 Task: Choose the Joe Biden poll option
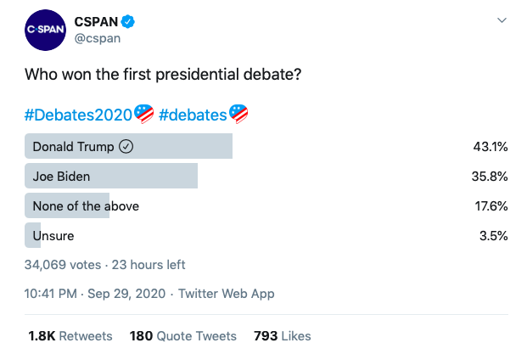click(61, 177)
